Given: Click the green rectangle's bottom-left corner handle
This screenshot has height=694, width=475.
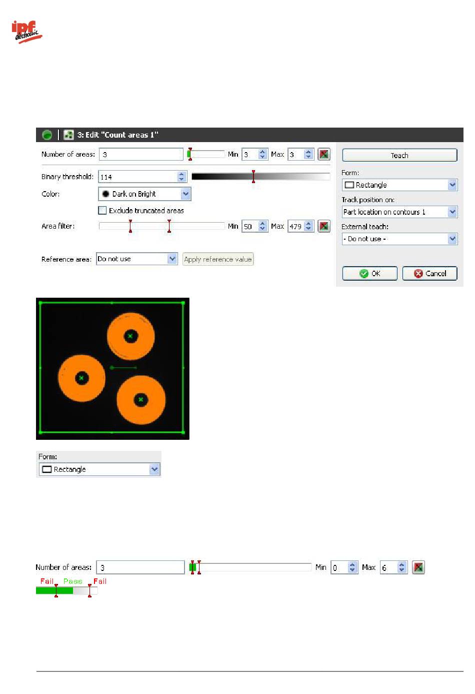Looking at the screenshot, I should [40, 432].
